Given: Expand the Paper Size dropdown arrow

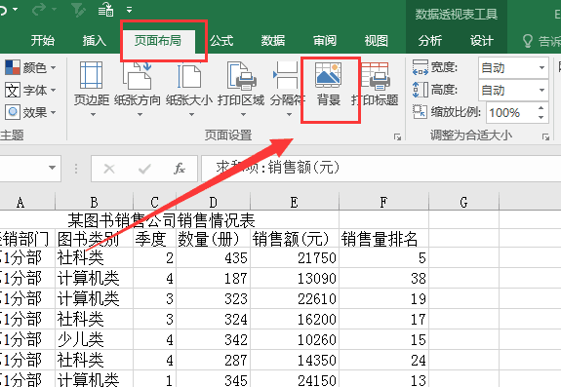Looking at the screenshot, I should 191,115.
